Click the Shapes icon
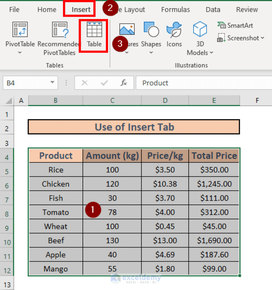272x290 pixels. coord(151,29)
